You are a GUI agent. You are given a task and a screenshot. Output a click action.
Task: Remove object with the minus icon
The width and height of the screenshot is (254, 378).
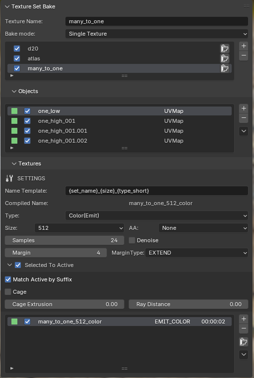(x=244, y=118)
